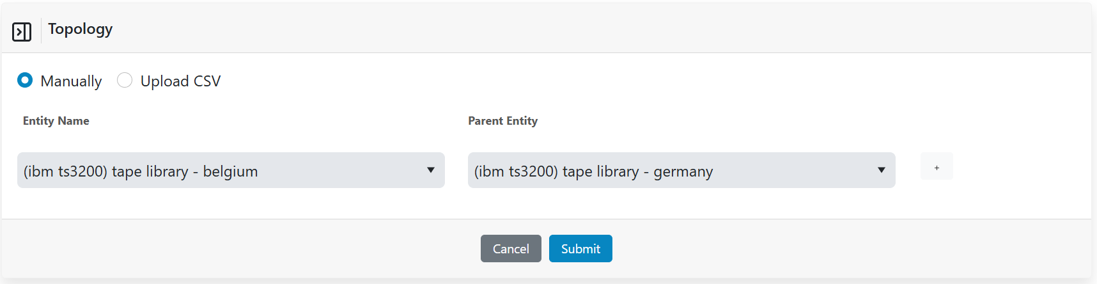Click the Upload CSV label text
1097x284 pixels.
click(180, 81)
